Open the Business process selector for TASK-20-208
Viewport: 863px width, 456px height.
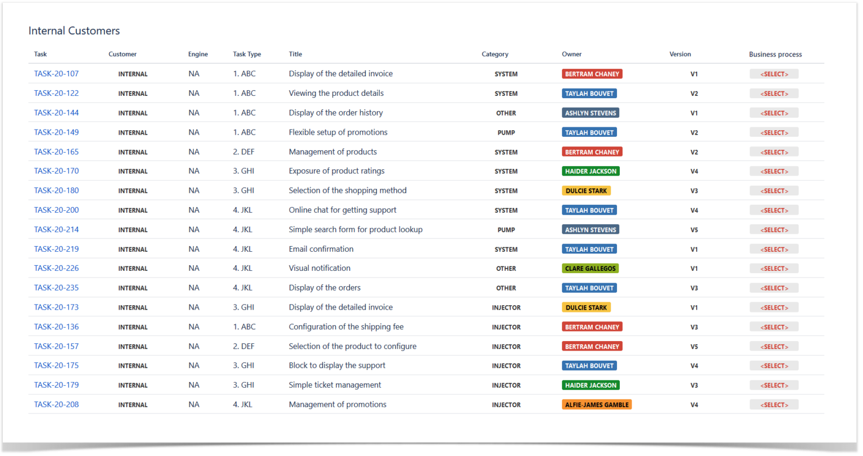774,404
